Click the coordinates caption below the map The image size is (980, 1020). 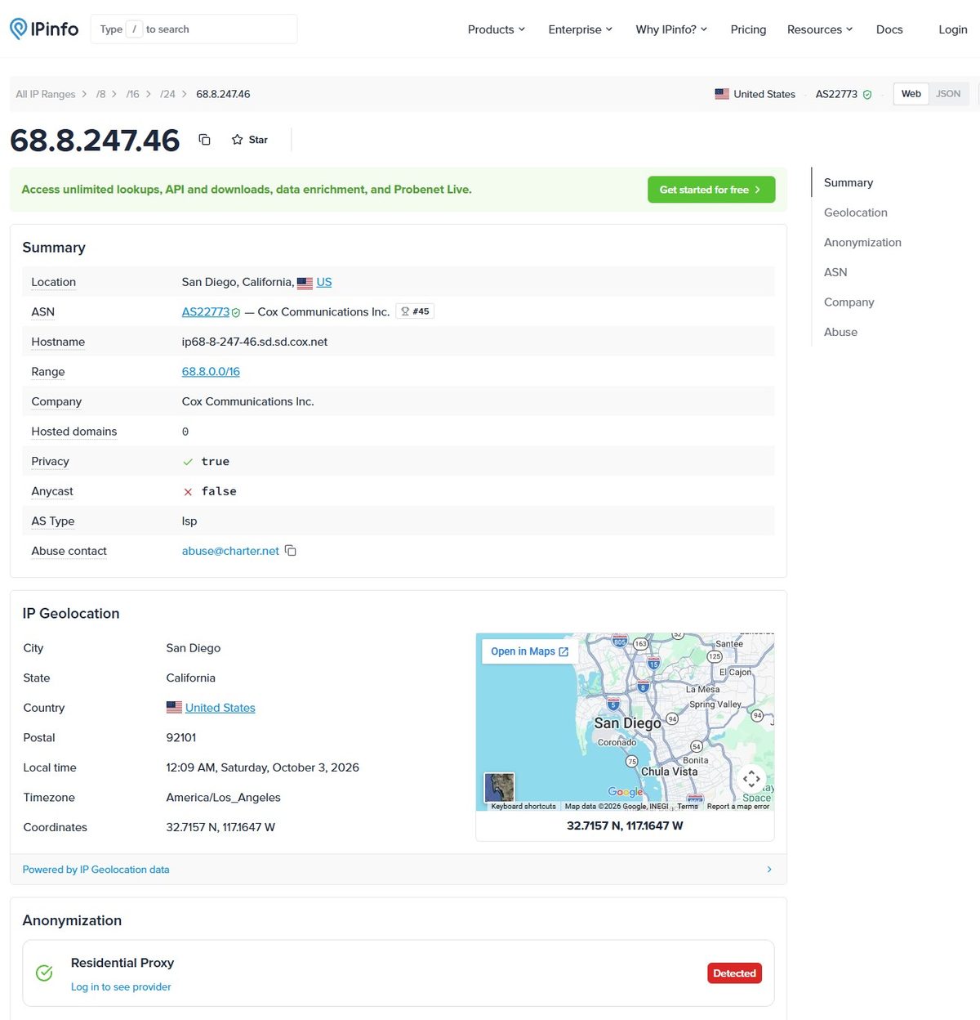pyautogui.click(x=625, y=825)
